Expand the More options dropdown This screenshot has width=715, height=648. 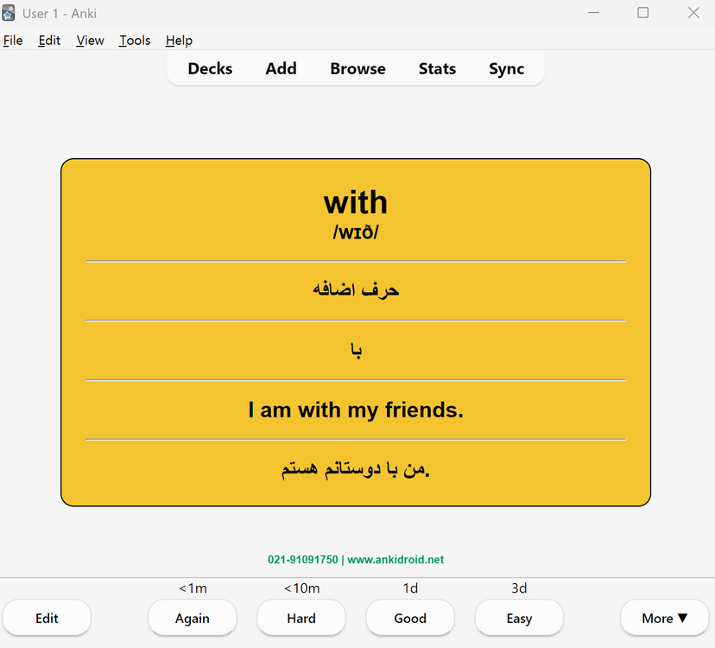664,618
